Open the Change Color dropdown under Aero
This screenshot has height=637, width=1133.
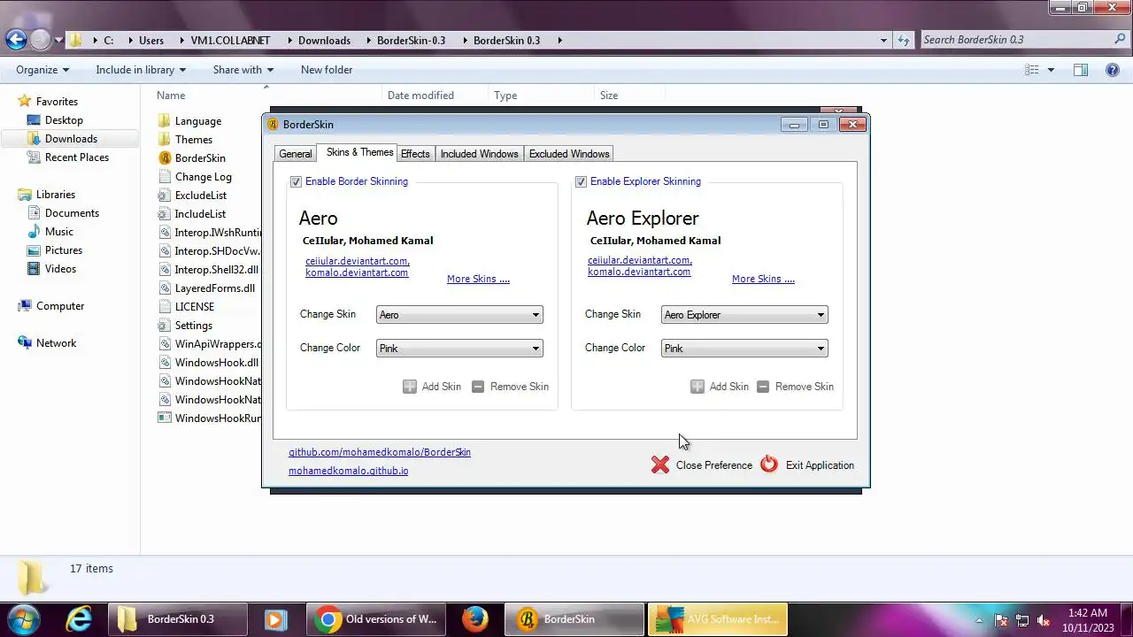[459, 349]
